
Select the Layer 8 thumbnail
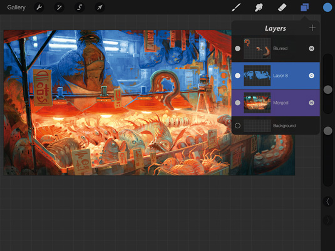click(257, 76)
